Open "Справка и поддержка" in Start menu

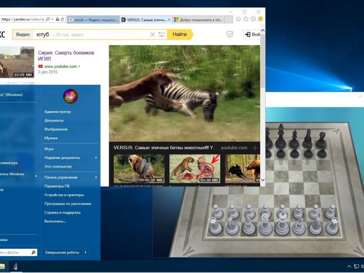(x=62, y=213)
